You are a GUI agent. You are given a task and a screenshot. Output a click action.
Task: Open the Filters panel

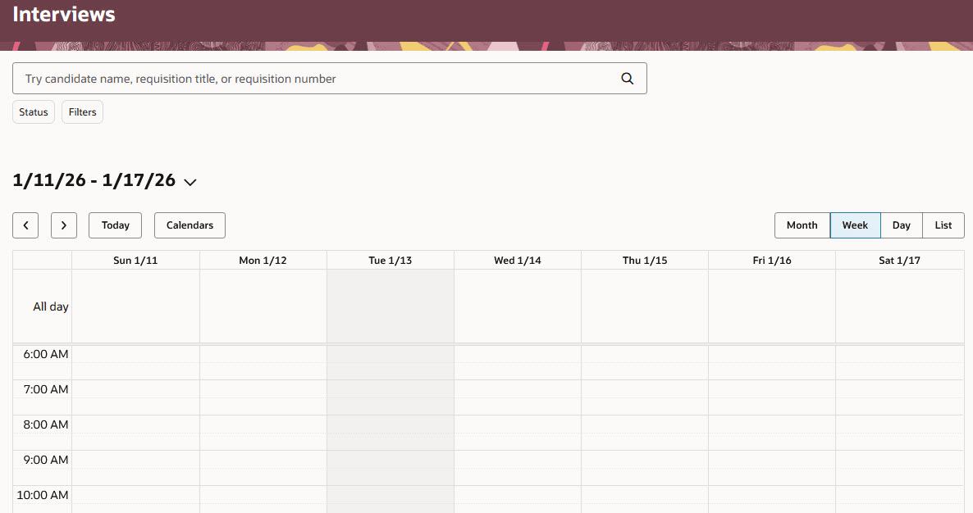(x=82, y=112)
